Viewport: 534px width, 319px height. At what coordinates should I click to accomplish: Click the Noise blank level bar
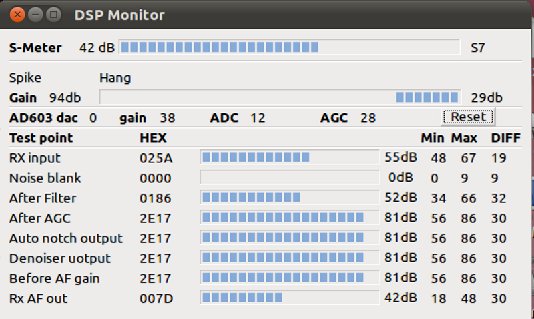click(290, 178)
